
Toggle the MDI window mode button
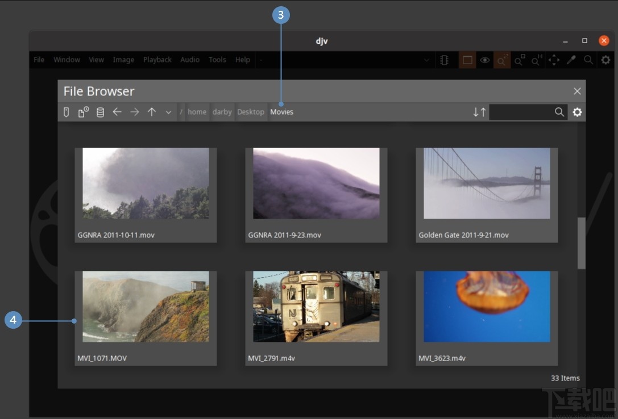[467, 60]
